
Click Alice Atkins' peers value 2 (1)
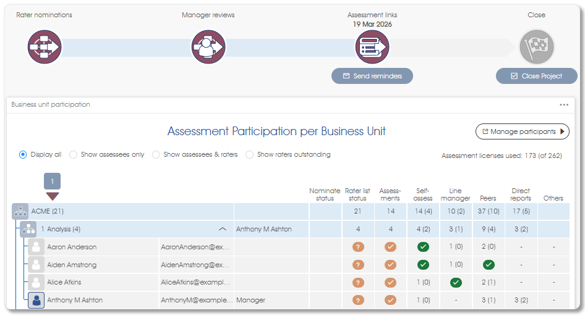tap(489, 283)
